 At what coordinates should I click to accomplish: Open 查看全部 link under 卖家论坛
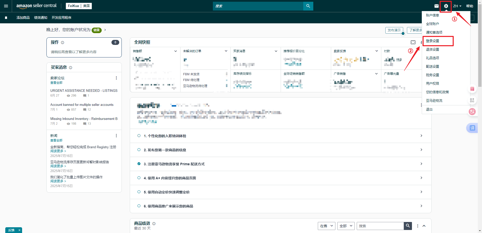(x=56, y=83)
